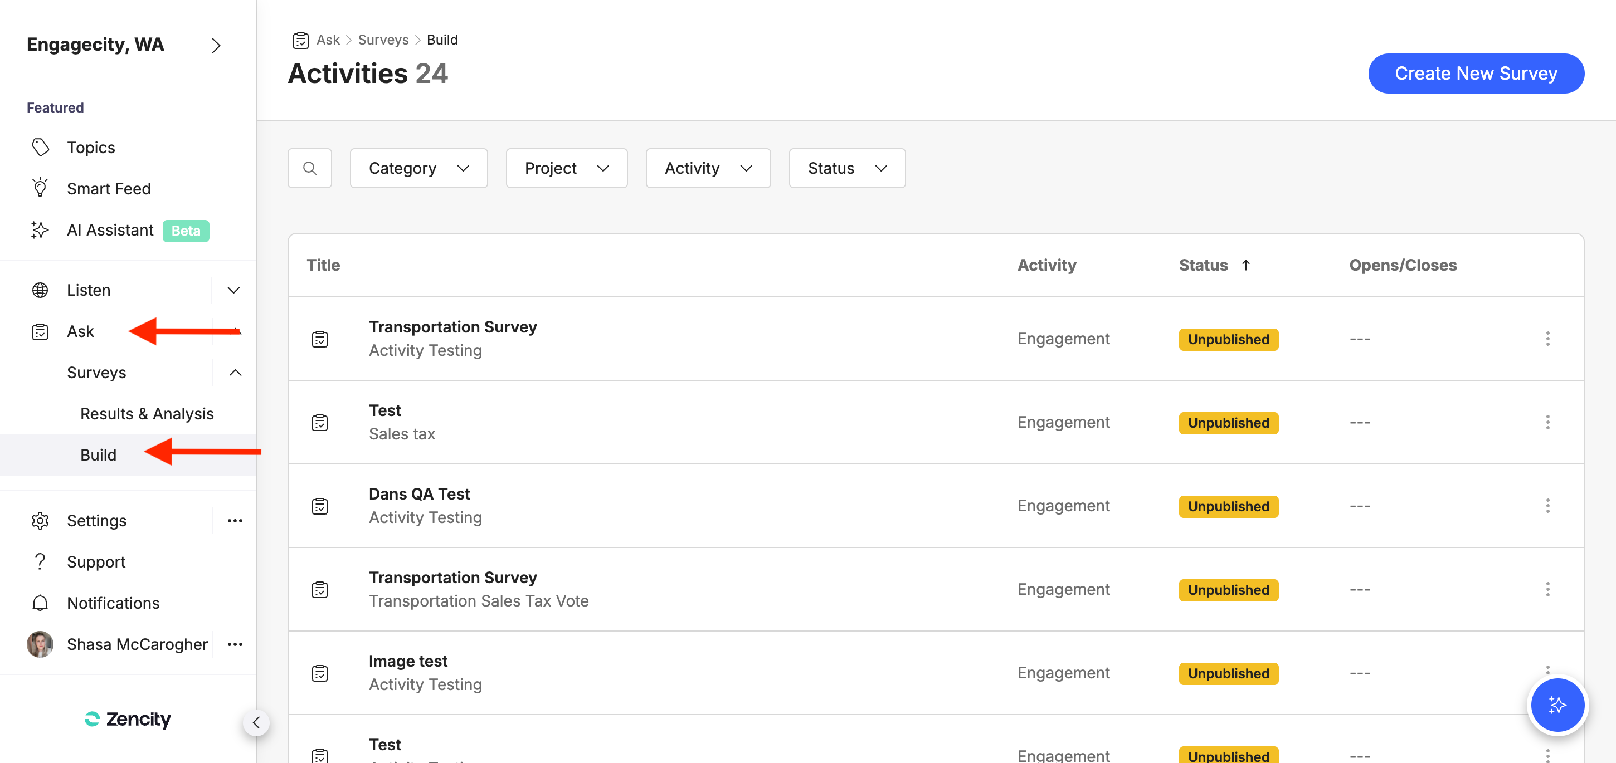Click the Support question mark icon
Viewport: 1616px width, 763px height.
coord(40,561)
